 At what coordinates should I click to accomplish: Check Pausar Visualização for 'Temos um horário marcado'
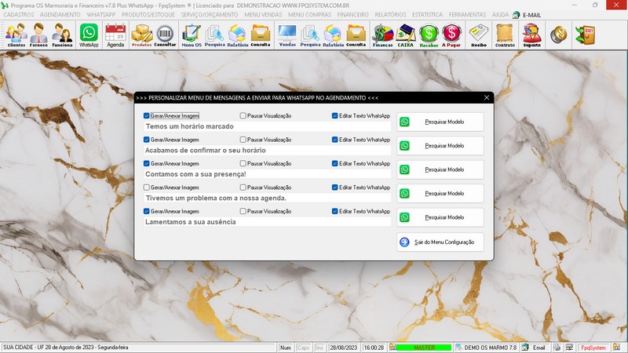(x=243, y=115)
